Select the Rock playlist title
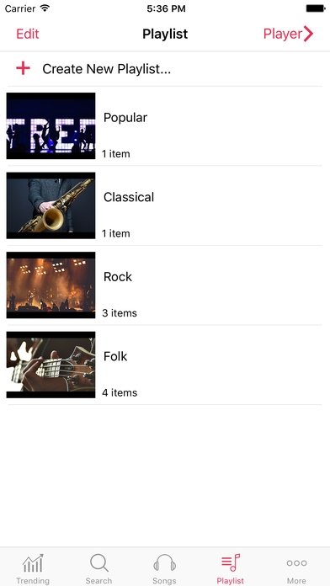Viewport: 330px width, 586px height. click(118, 276)
